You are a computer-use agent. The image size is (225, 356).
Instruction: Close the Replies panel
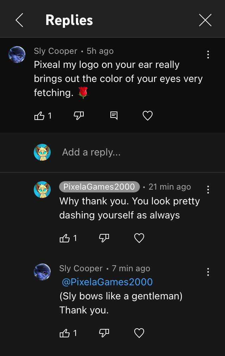205,20
